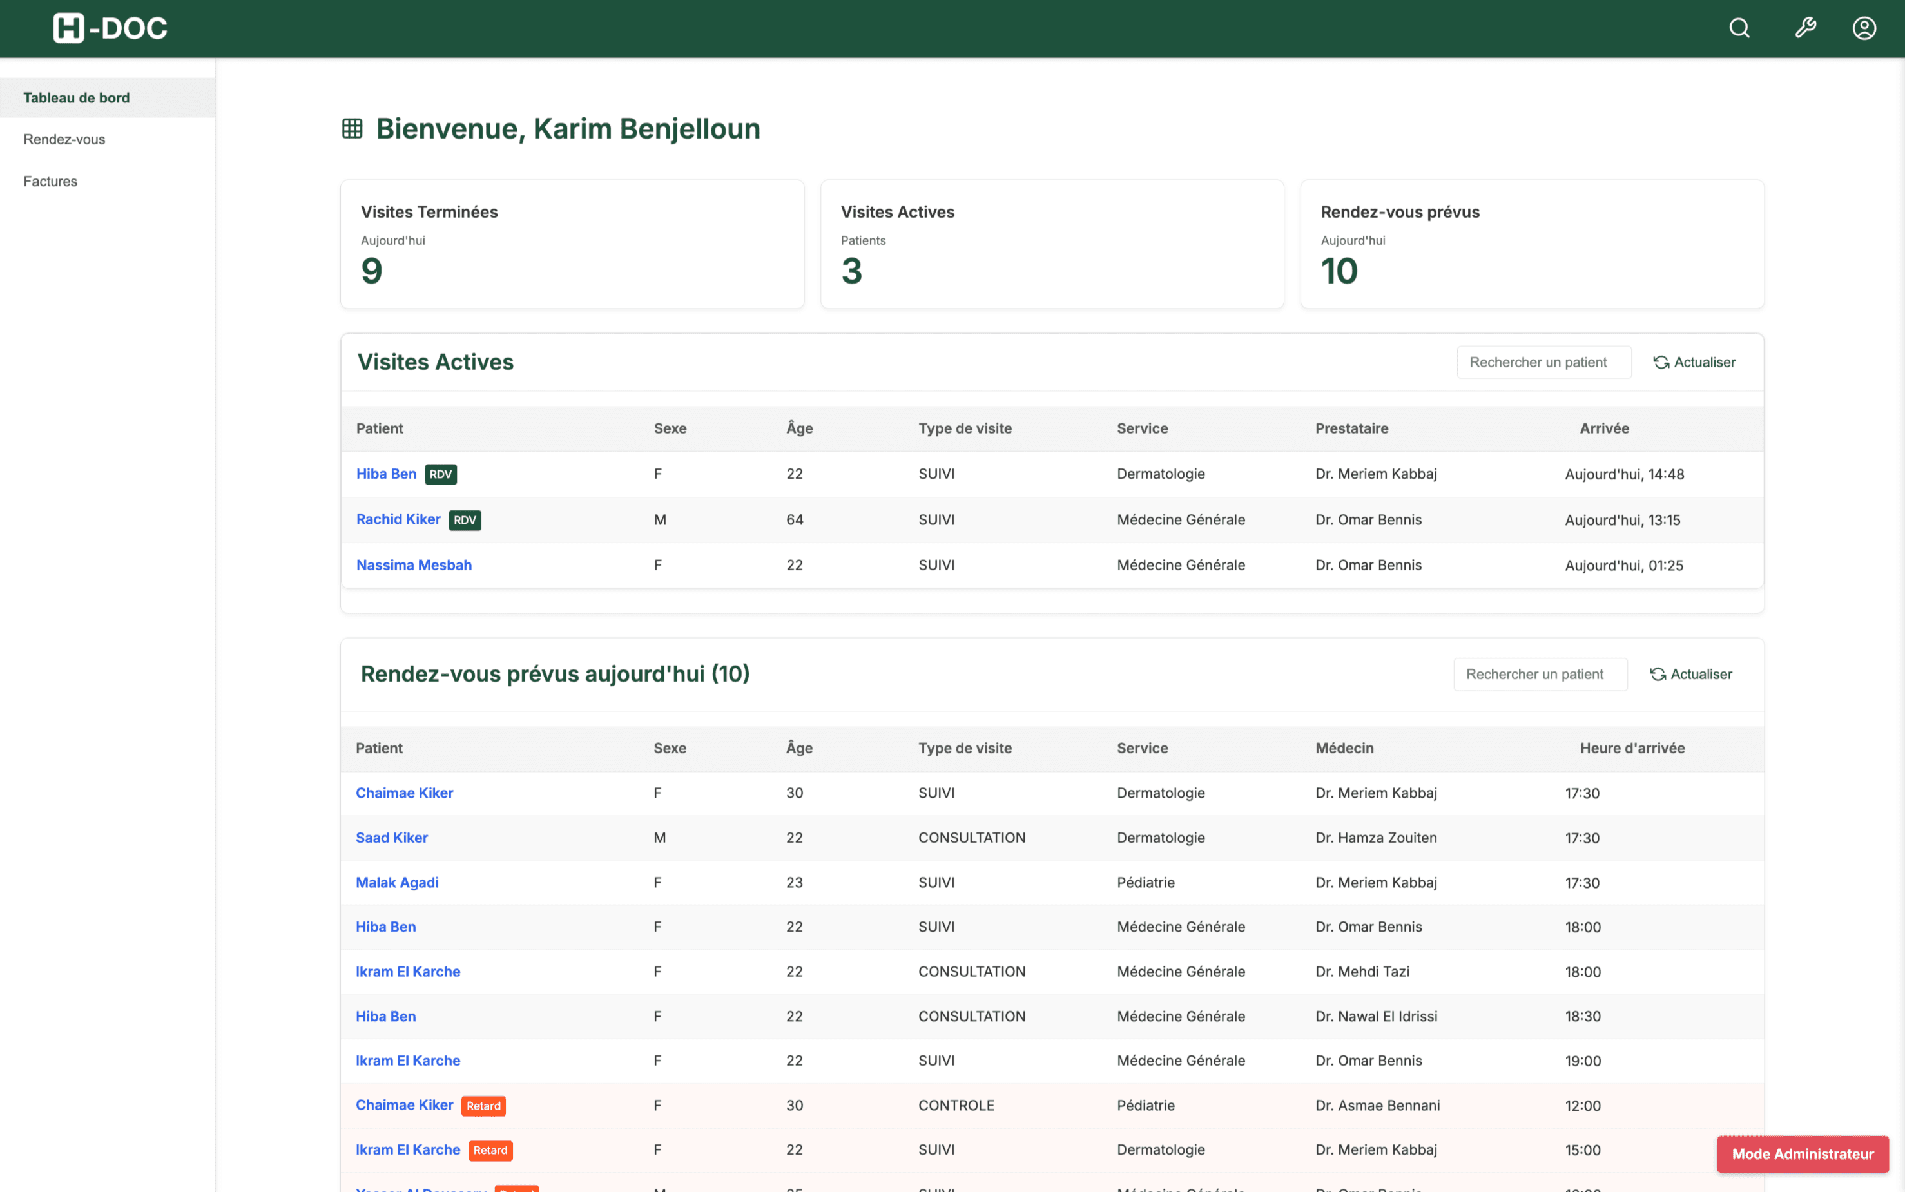This screenshot has height=1192, width=1905.
Task: Click the H-DOC logo
Action: (109, 28)
